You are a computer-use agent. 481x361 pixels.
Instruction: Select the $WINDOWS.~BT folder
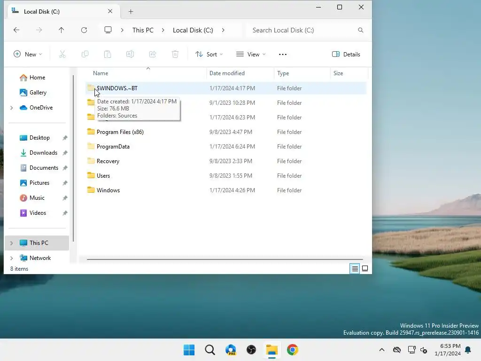click(x=226, y=88)
